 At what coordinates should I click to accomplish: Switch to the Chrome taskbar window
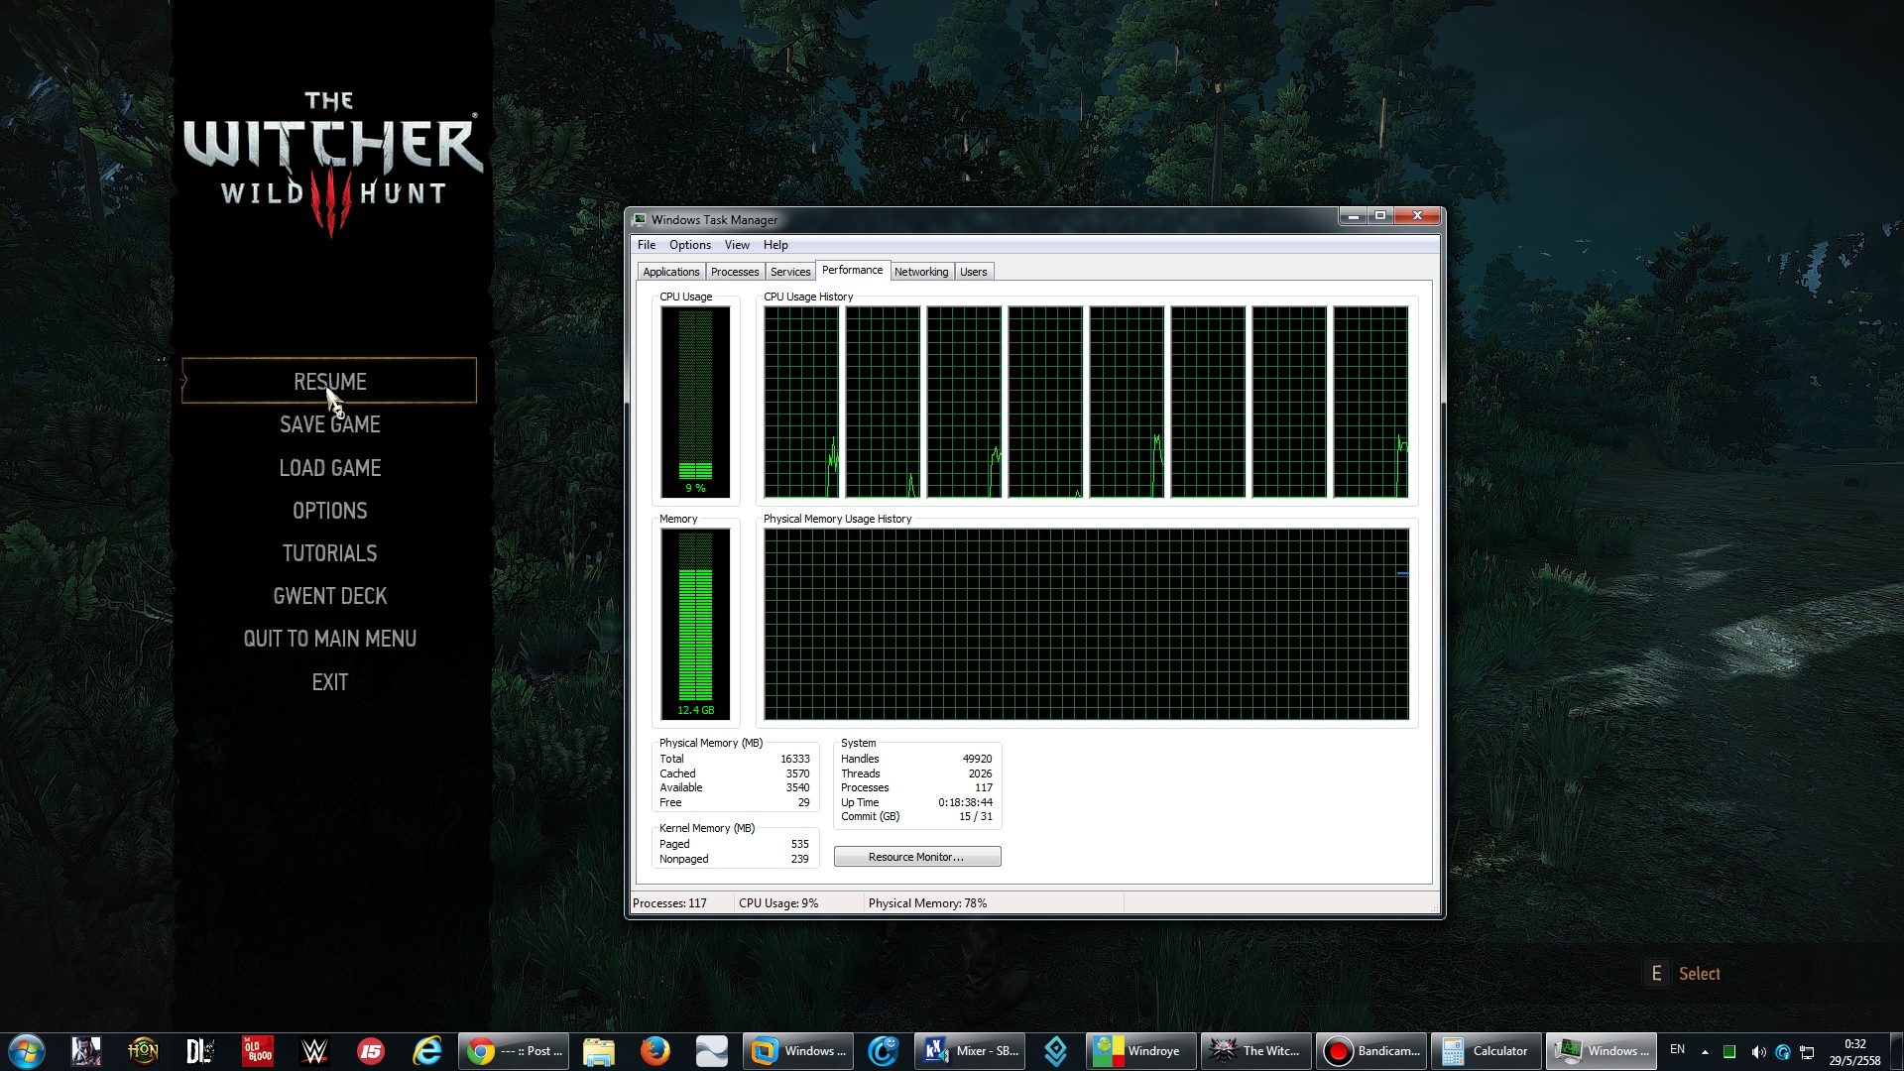515,1051
